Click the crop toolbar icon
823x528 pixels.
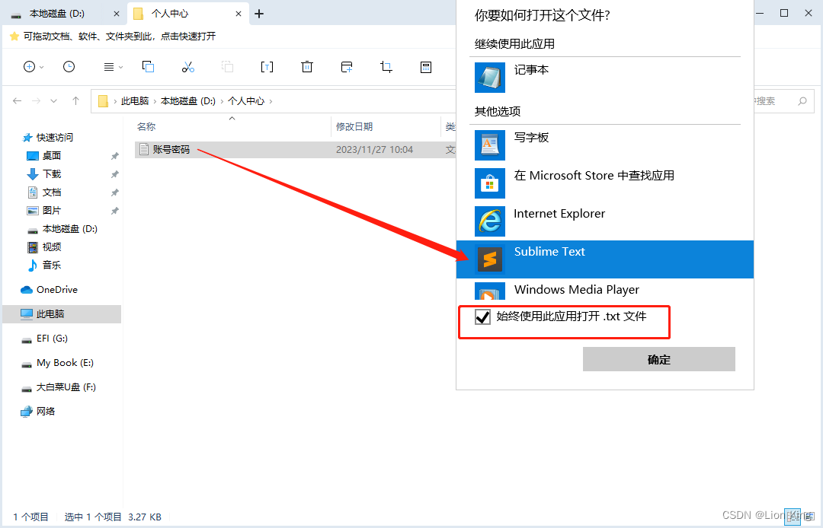[386, 66]
